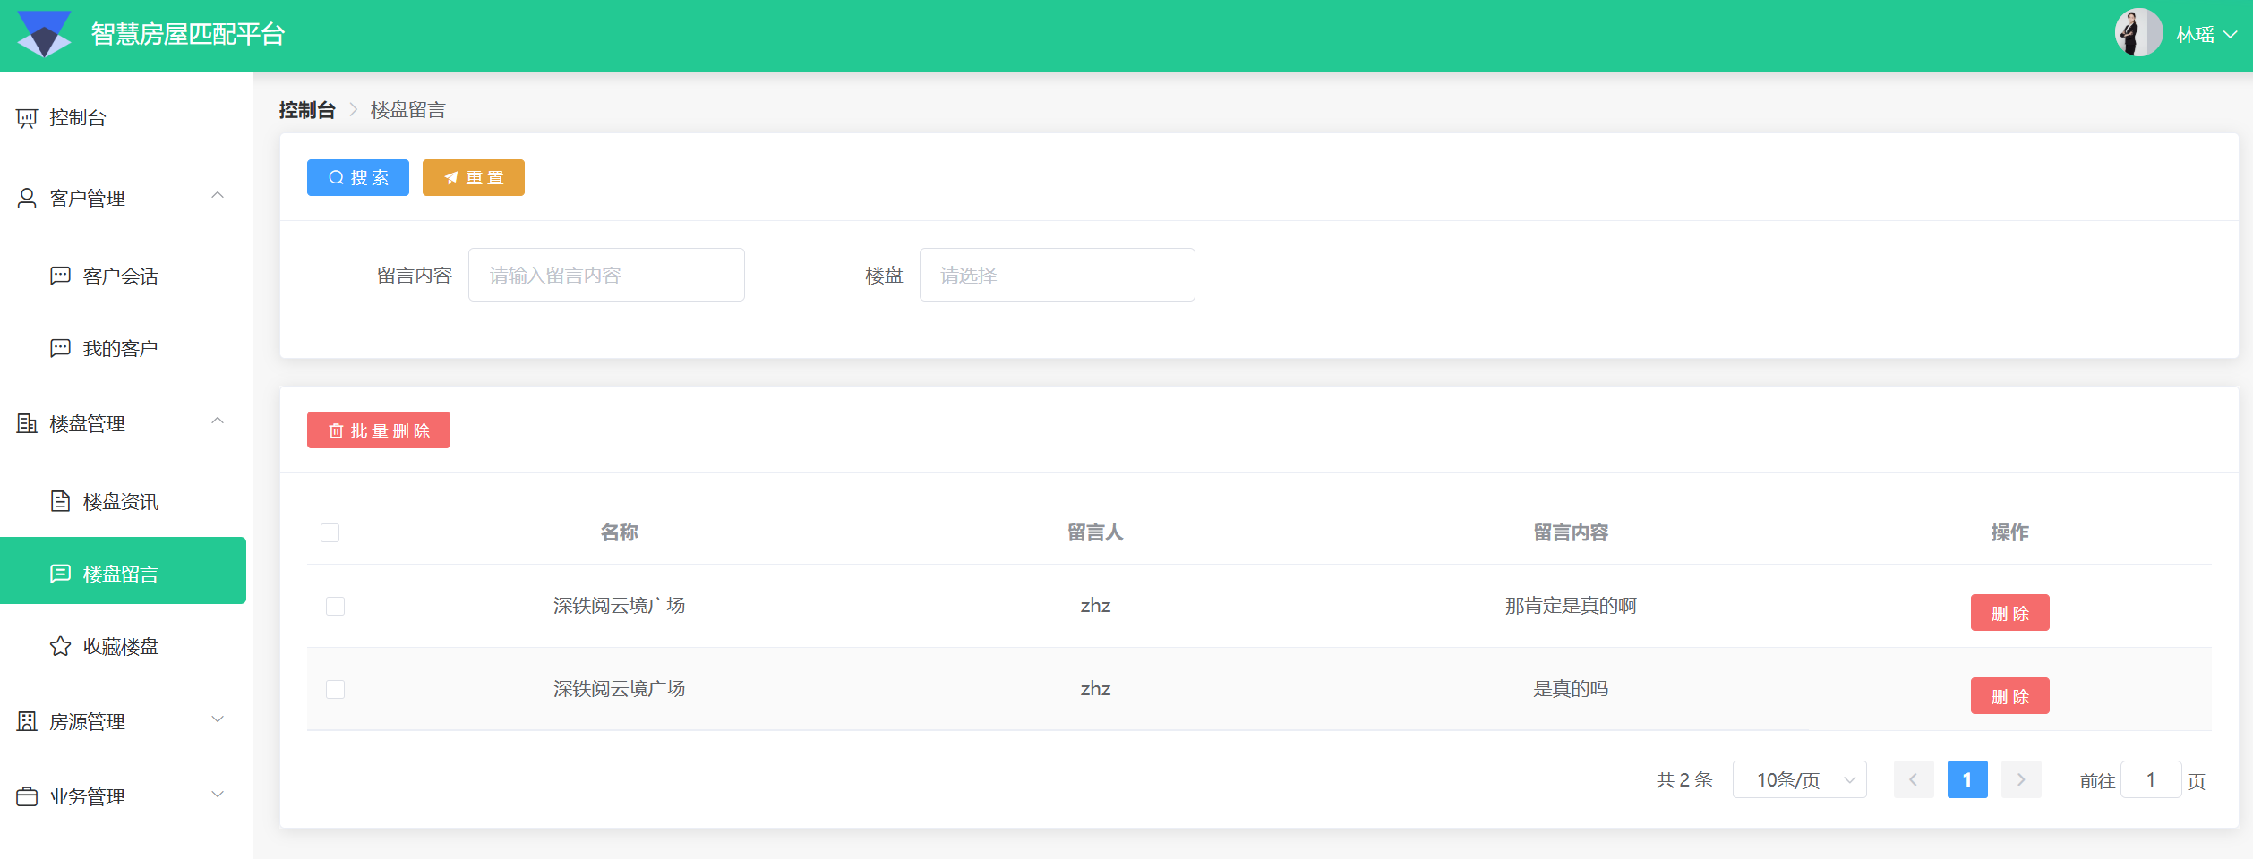Select page 1 in pagination
The width and height of the screenshot is (2253, 859).
click(1967, 779)
